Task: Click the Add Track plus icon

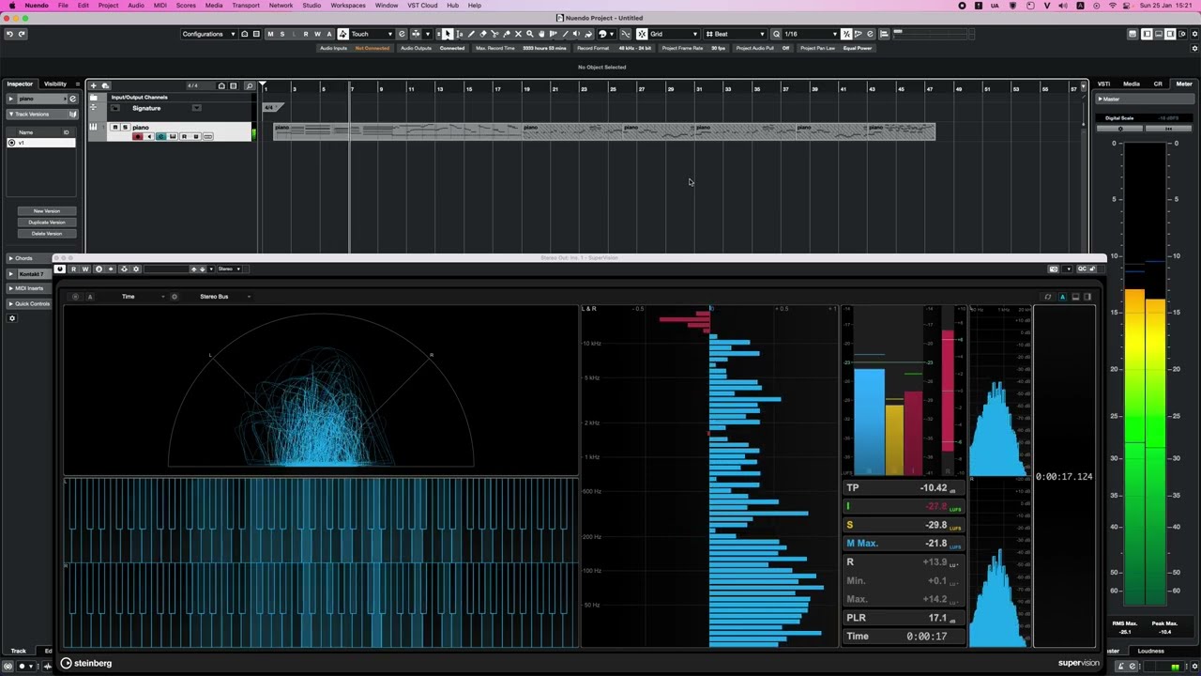Action: (x=94, y=85)
